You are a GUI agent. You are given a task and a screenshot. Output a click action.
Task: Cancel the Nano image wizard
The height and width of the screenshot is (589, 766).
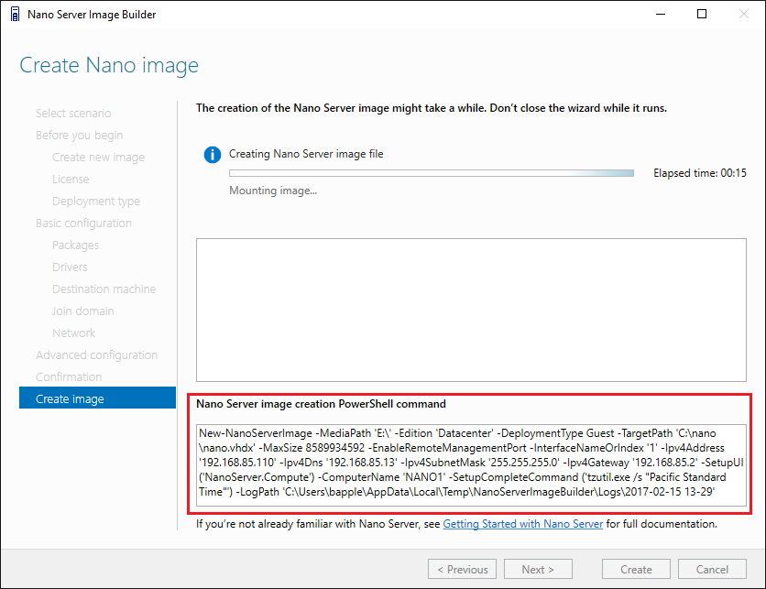(x=712, y=570)
